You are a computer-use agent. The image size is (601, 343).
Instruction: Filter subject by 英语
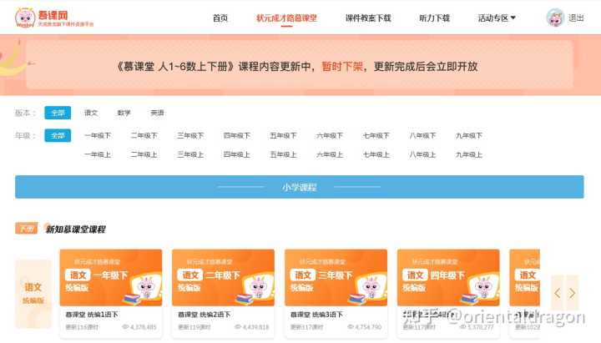pyautogui.click(x=157, y=113)
